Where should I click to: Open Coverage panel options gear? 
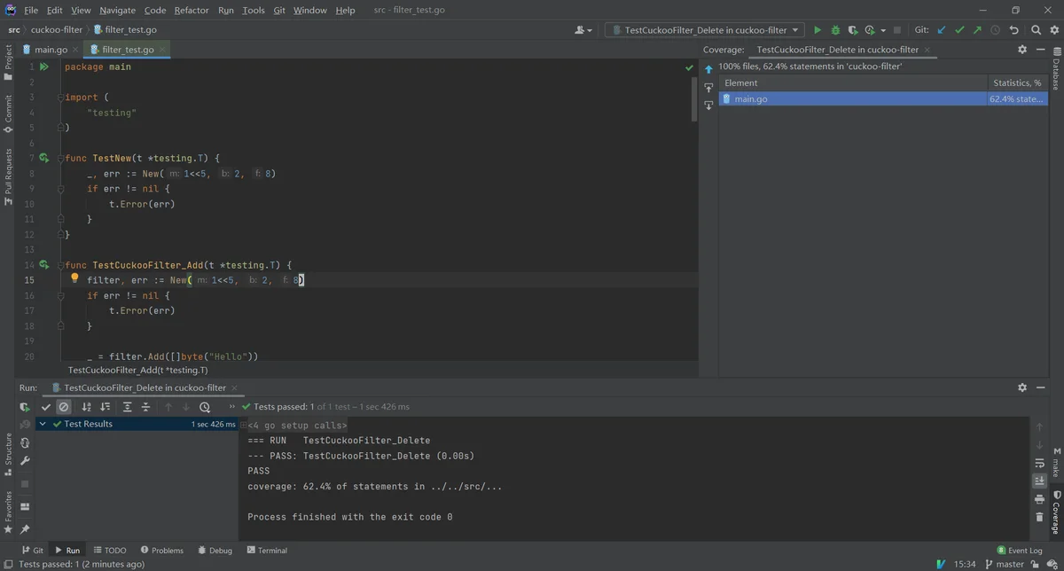[x=1022, y=50]
